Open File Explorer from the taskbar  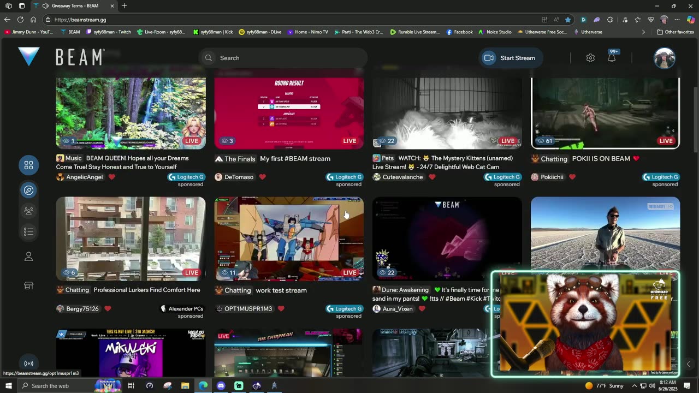tap(185, 386)
